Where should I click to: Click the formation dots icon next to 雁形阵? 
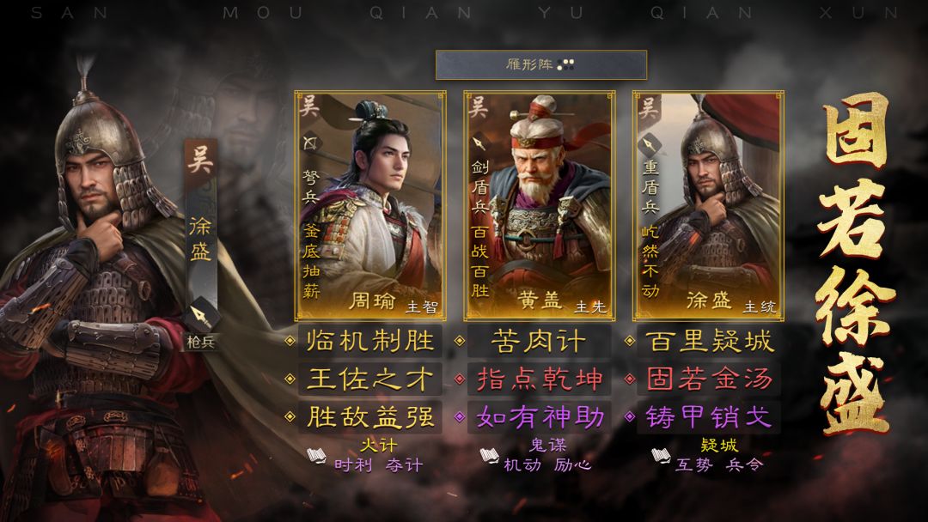(565, 64)
